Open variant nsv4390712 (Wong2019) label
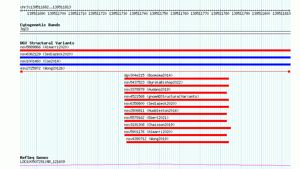This screenshot has height=169, width=300. click(x=147, y=139)
